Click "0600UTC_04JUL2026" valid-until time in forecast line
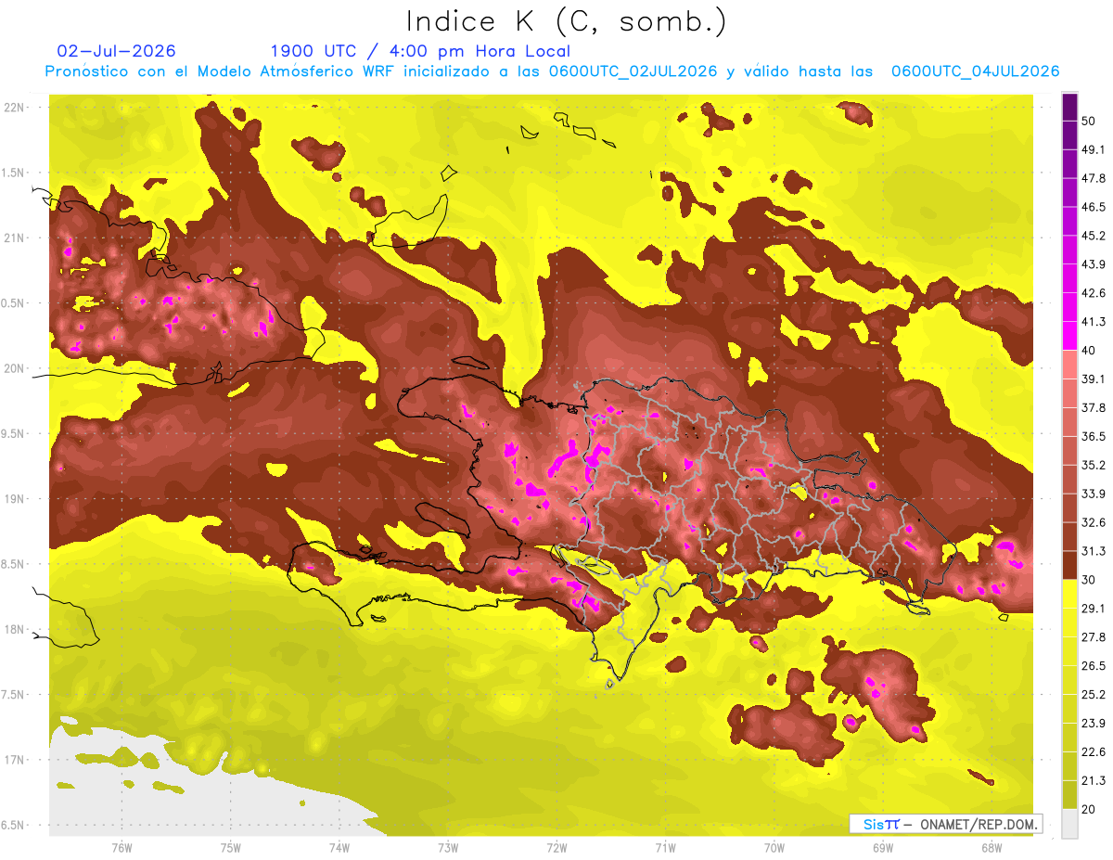Image resolution: width=1113 pixels, height=860 pixels. 975,71
